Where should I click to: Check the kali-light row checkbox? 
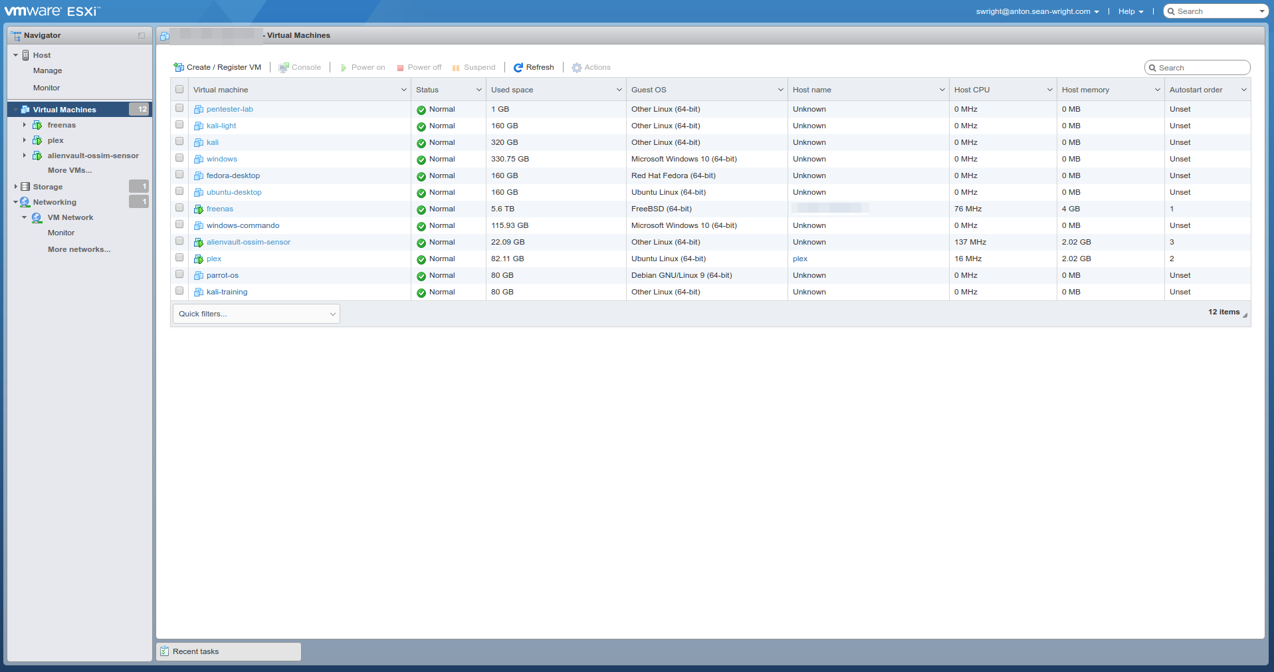(x=179, y=125)
